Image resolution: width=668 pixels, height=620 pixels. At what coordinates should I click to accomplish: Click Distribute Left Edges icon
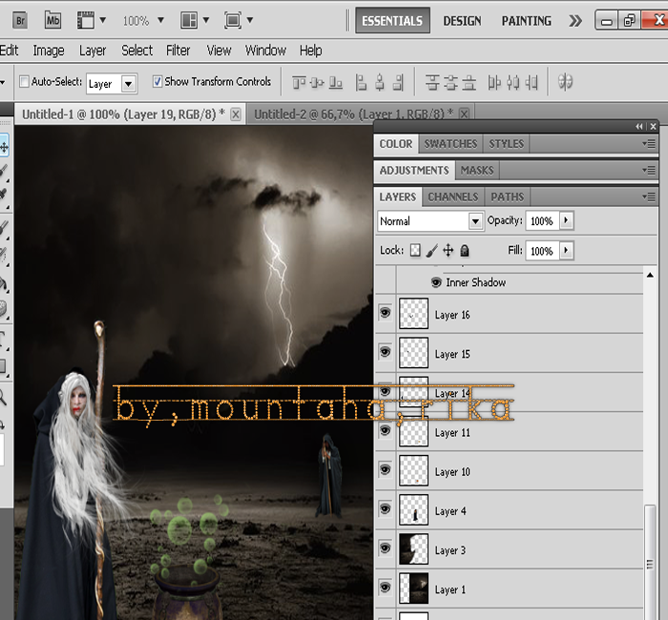(494, 82)
